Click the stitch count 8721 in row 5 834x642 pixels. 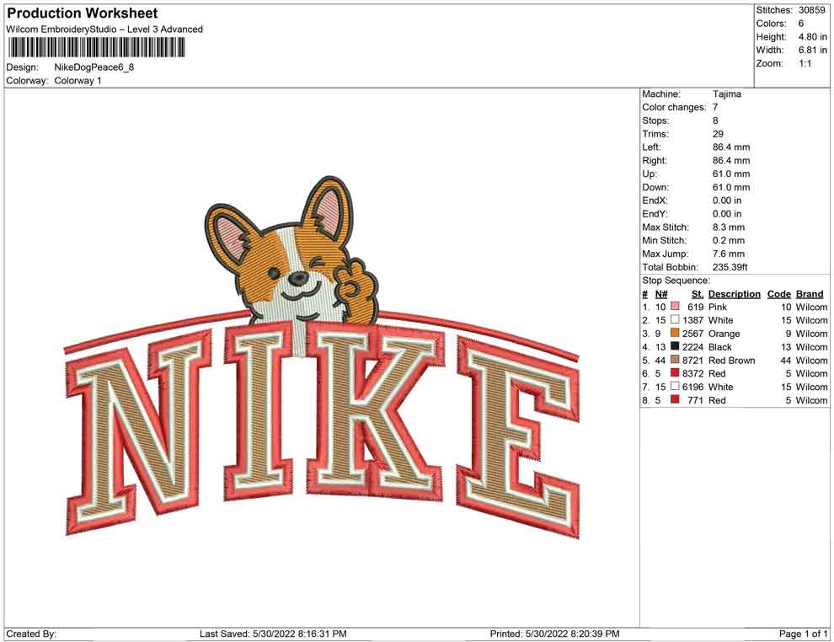[693, 360]
